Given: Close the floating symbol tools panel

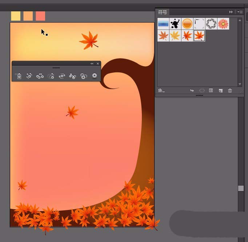Looking at the screenshot, I should 98,63.
